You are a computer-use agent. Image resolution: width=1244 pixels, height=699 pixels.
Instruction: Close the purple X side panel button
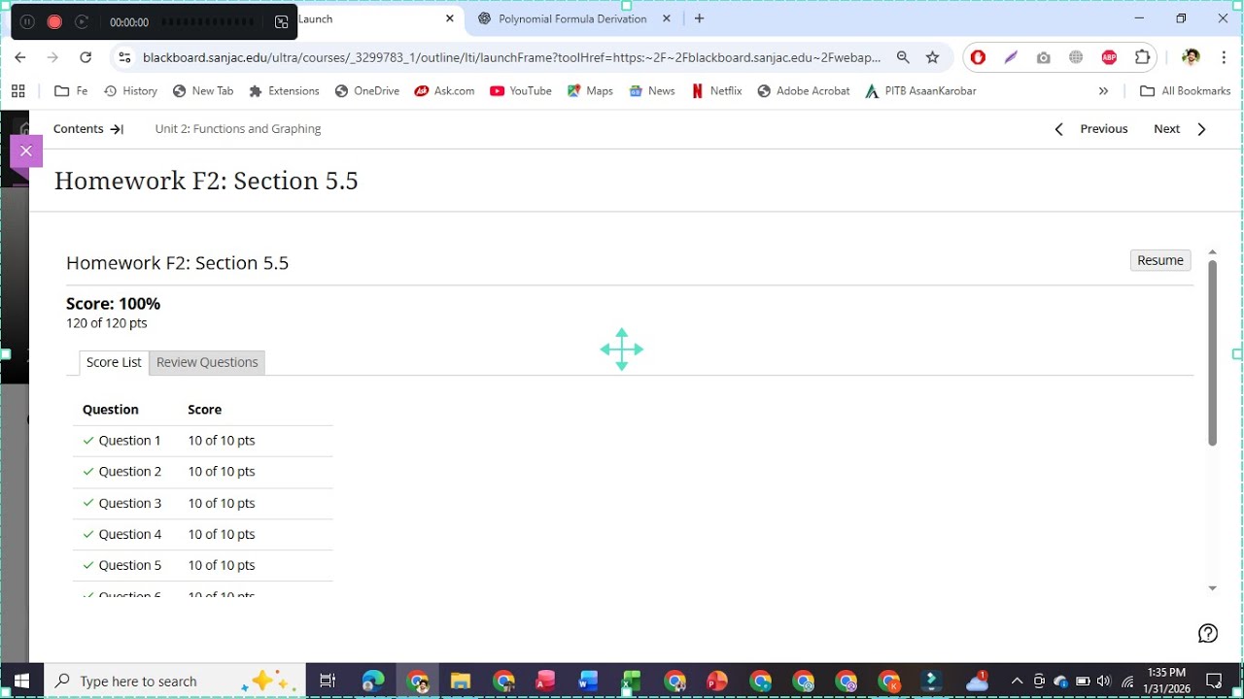[x=26, y=150]
